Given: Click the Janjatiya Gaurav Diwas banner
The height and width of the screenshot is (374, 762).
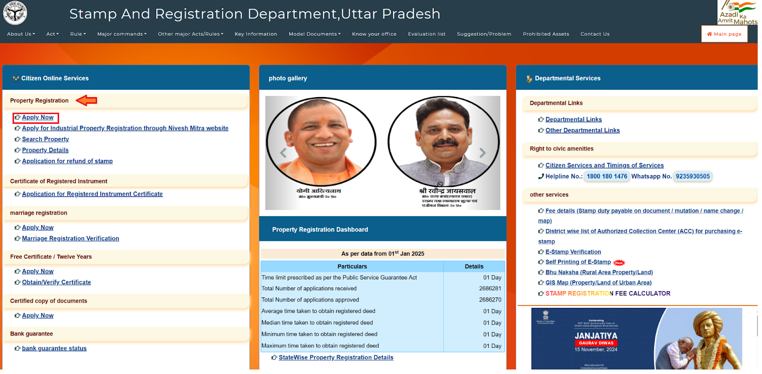Looking at the screenshot, I should [x=636, y=338].
